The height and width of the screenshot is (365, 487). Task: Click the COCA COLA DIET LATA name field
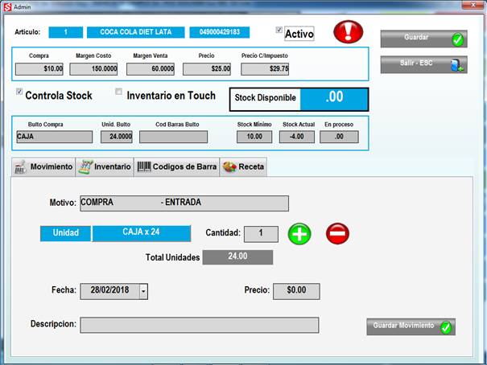click(136, 32)
